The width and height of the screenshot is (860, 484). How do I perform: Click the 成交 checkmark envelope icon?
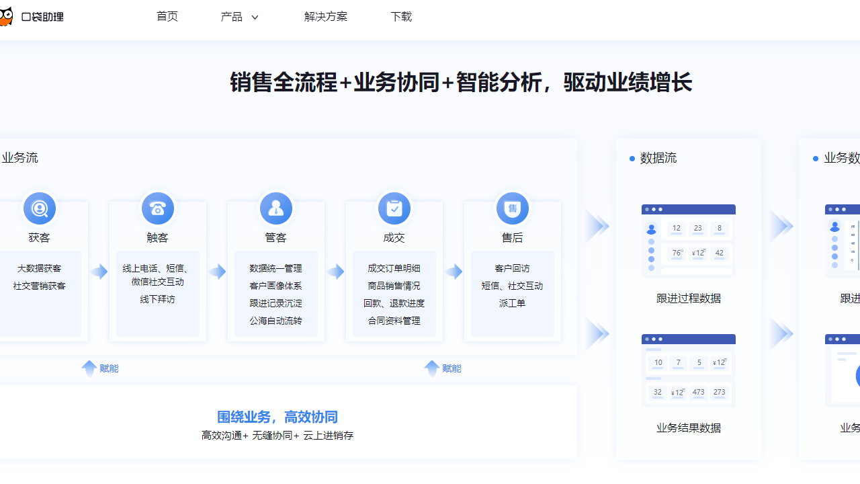coord(394,208)
